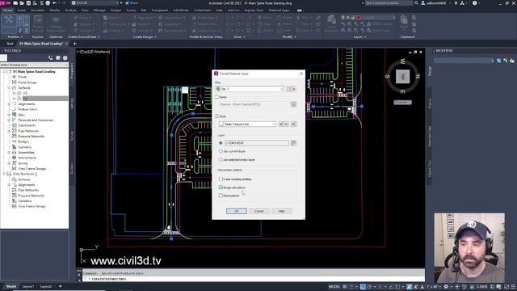This screenshot has width=517, height=291.
Task: Expand the Create Ground Data panel
Action: pyautogui.click(x=84, y=37)
